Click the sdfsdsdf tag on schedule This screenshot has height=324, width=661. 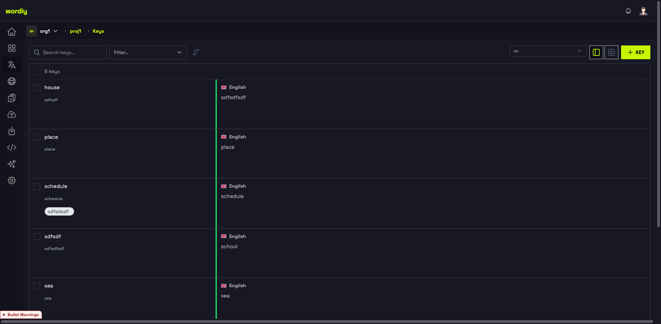click(x=59, y=211)
